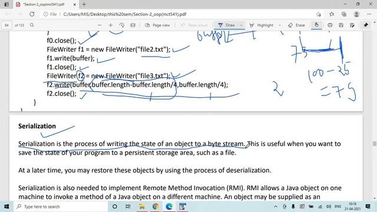Toggle Fit to page width
Screen dimensions: 377x212
133,25
